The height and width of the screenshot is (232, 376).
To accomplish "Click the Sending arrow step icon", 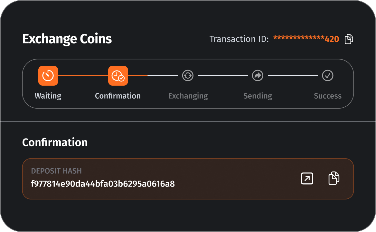I will (x=258, y=76).
